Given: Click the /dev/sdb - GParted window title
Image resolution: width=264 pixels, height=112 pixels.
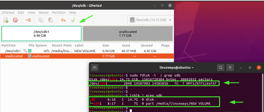Looking at the screenshot, I should pos(87,6).
